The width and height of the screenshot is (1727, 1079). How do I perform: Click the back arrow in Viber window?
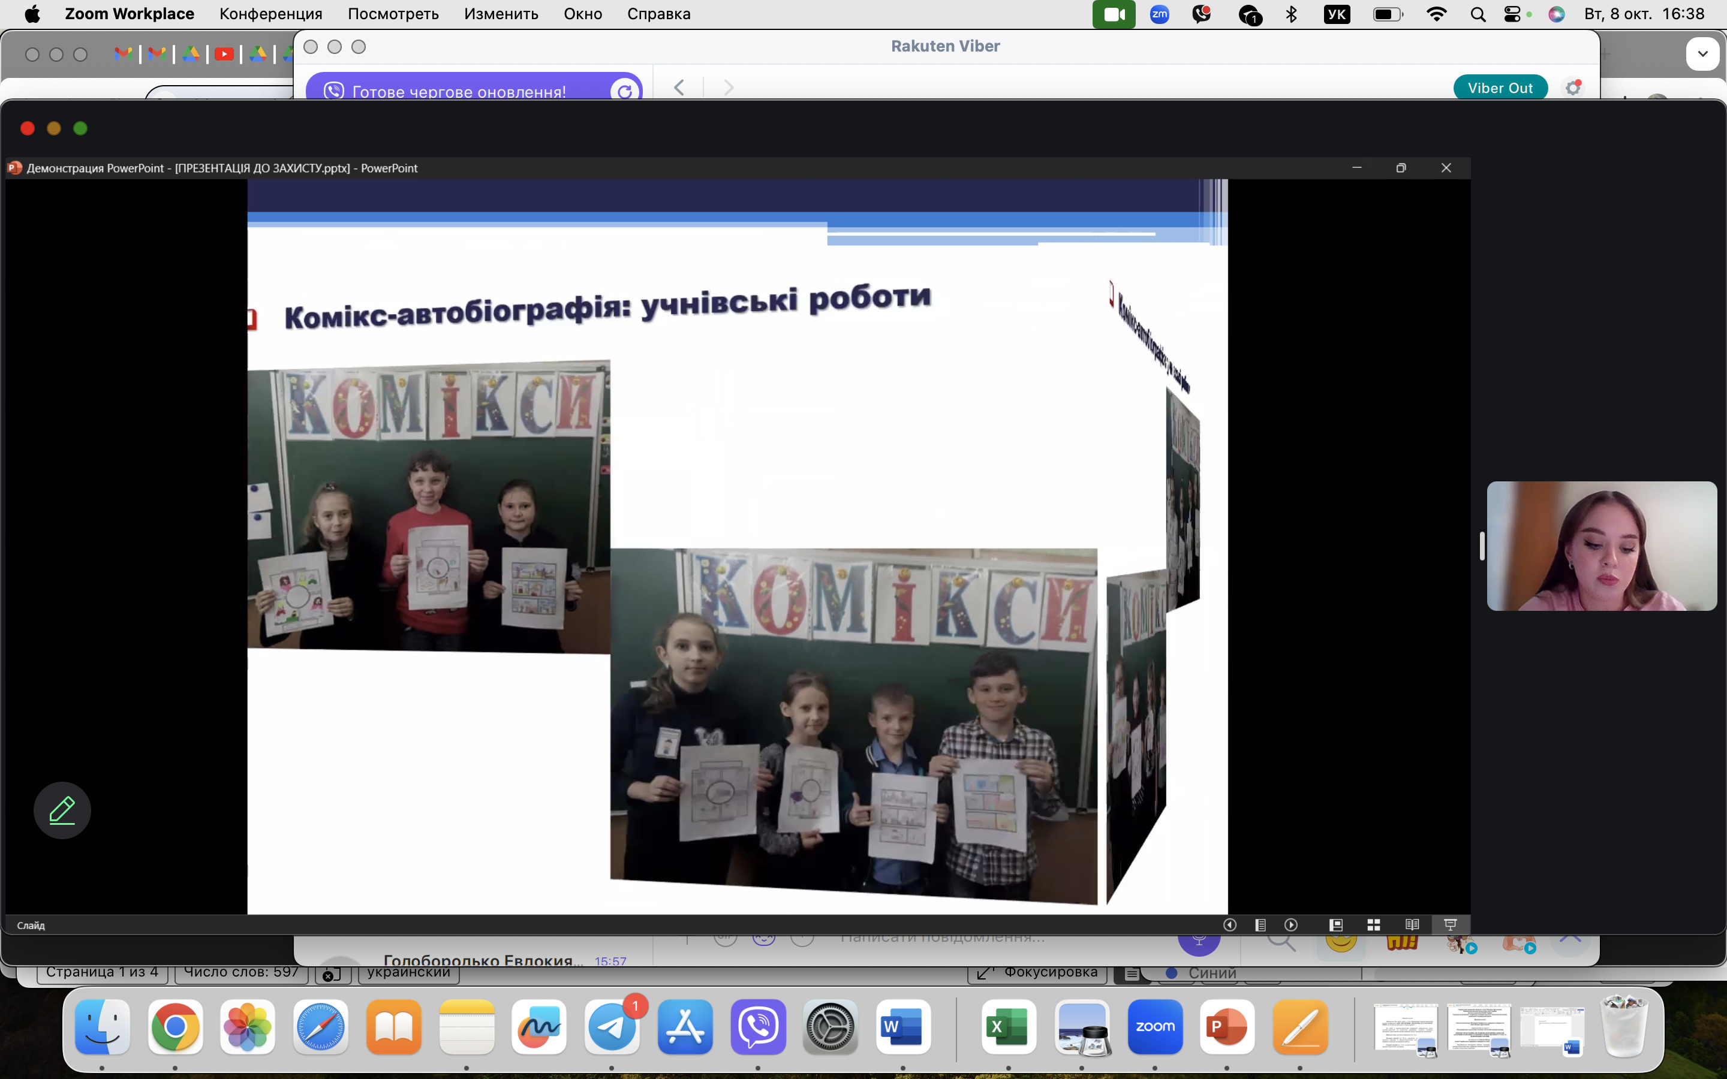click(x=679, y=88)
